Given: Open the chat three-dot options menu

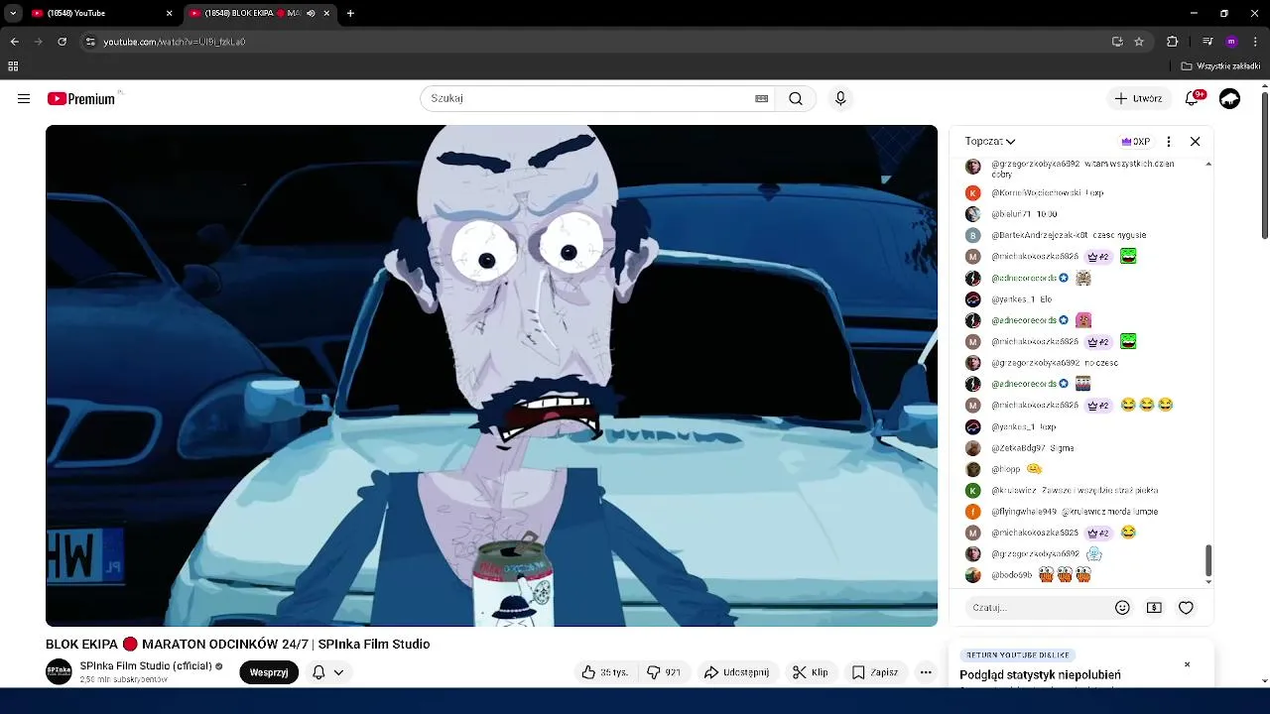Looking at the screenshot, I should (1169, 141).
